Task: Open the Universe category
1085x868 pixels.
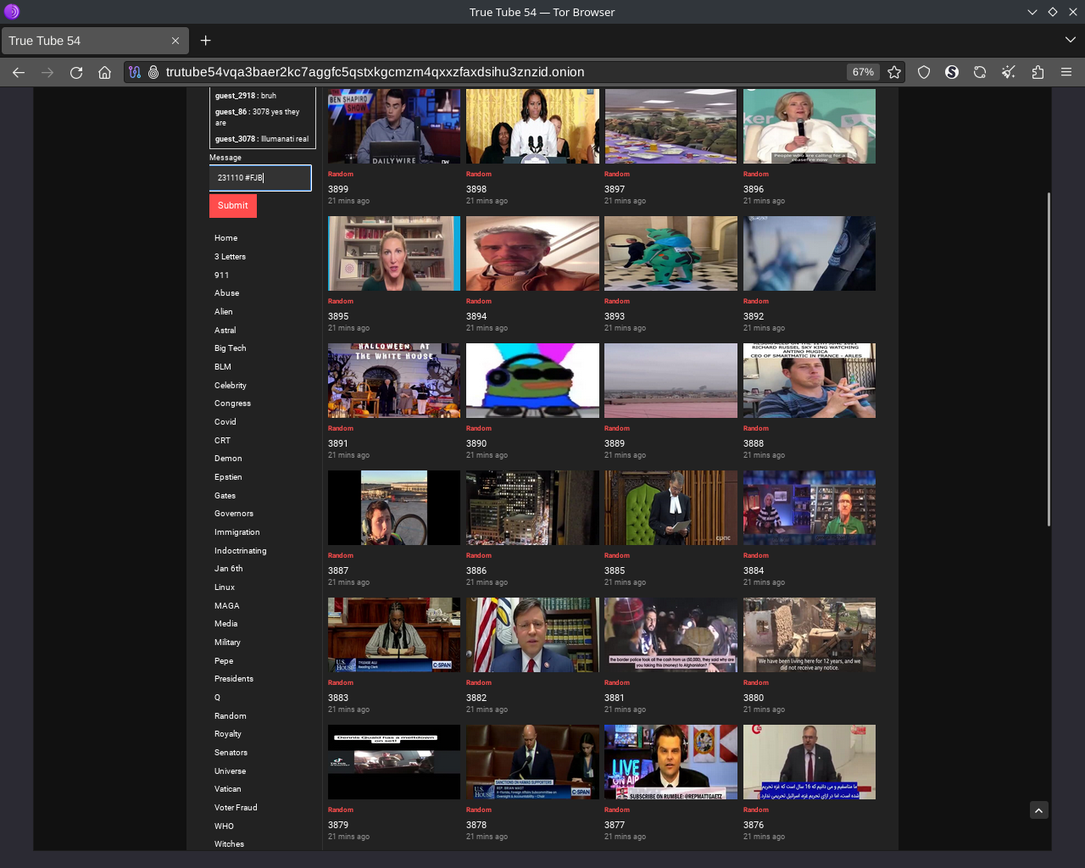Action: (x=230, y=771)
